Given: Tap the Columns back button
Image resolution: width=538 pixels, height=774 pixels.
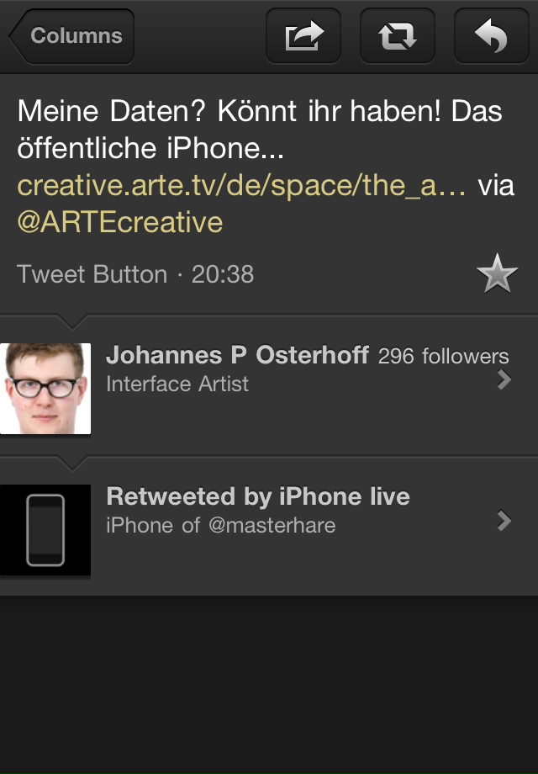Looking at the screenshot, I should [73, 36].
